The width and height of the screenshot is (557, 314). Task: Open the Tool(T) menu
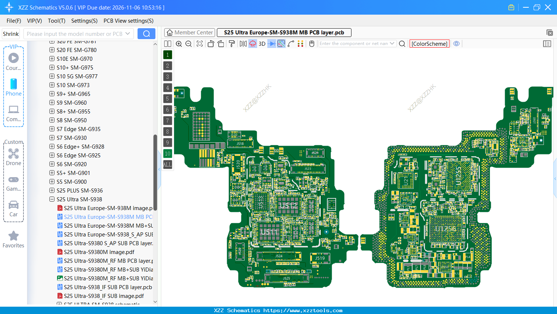pyautogui.click(x=56, y=21)
